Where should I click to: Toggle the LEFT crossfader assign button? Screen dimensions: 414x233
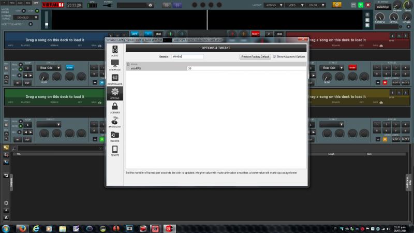coord(135,34)
